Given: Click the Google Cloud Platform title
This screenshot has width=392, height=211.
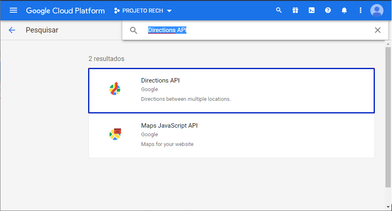Looking at the screenshot, I should (x=65, y=11).
